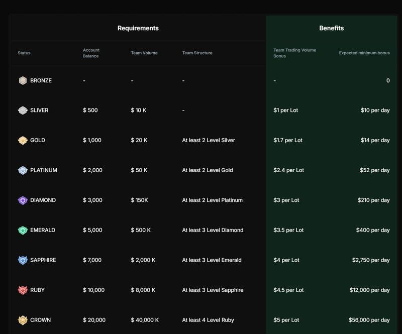Click the Account Balance column header
The width and height of the screenshot is (402, 334).
[x=91, y=53]
